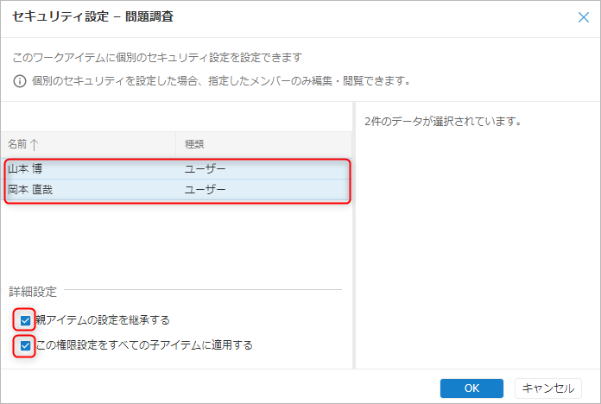Image resolution: width=601 pixels, height=404 pixels.
Task: Confirm settings with the OK button
Action: click(471, 388)
